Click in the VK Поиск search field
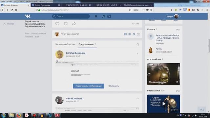Screen dimensions: 210x118 click(x=71, y=16)
